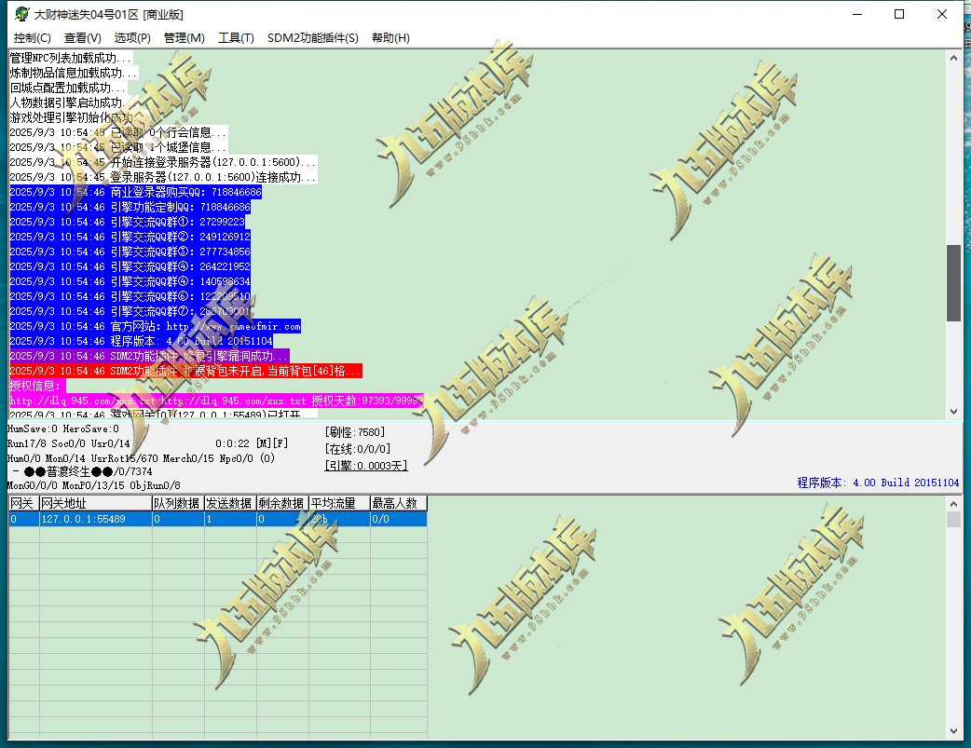Click the magenta 授权信息: log line
This screenshot has width=971, height=748.
38,386
